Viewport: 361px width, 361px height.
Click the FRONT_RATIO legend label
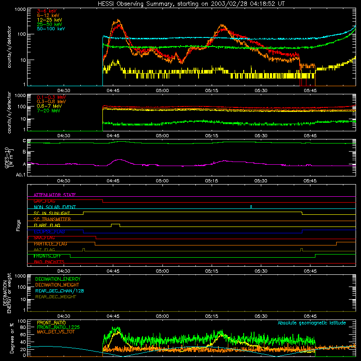point(51,323)
